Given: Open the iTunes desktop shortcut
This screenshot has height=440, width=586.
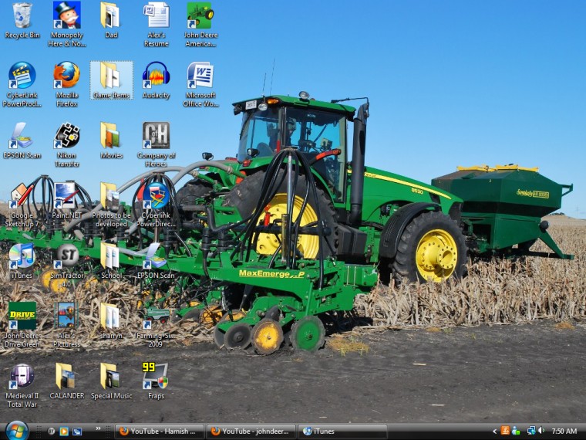Looking at the screenshot, I should tap(22, 261).
